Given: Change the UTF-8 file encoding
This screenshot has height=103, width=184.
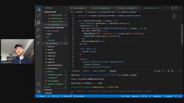Looking at the screenshot, I should point(144,96).
